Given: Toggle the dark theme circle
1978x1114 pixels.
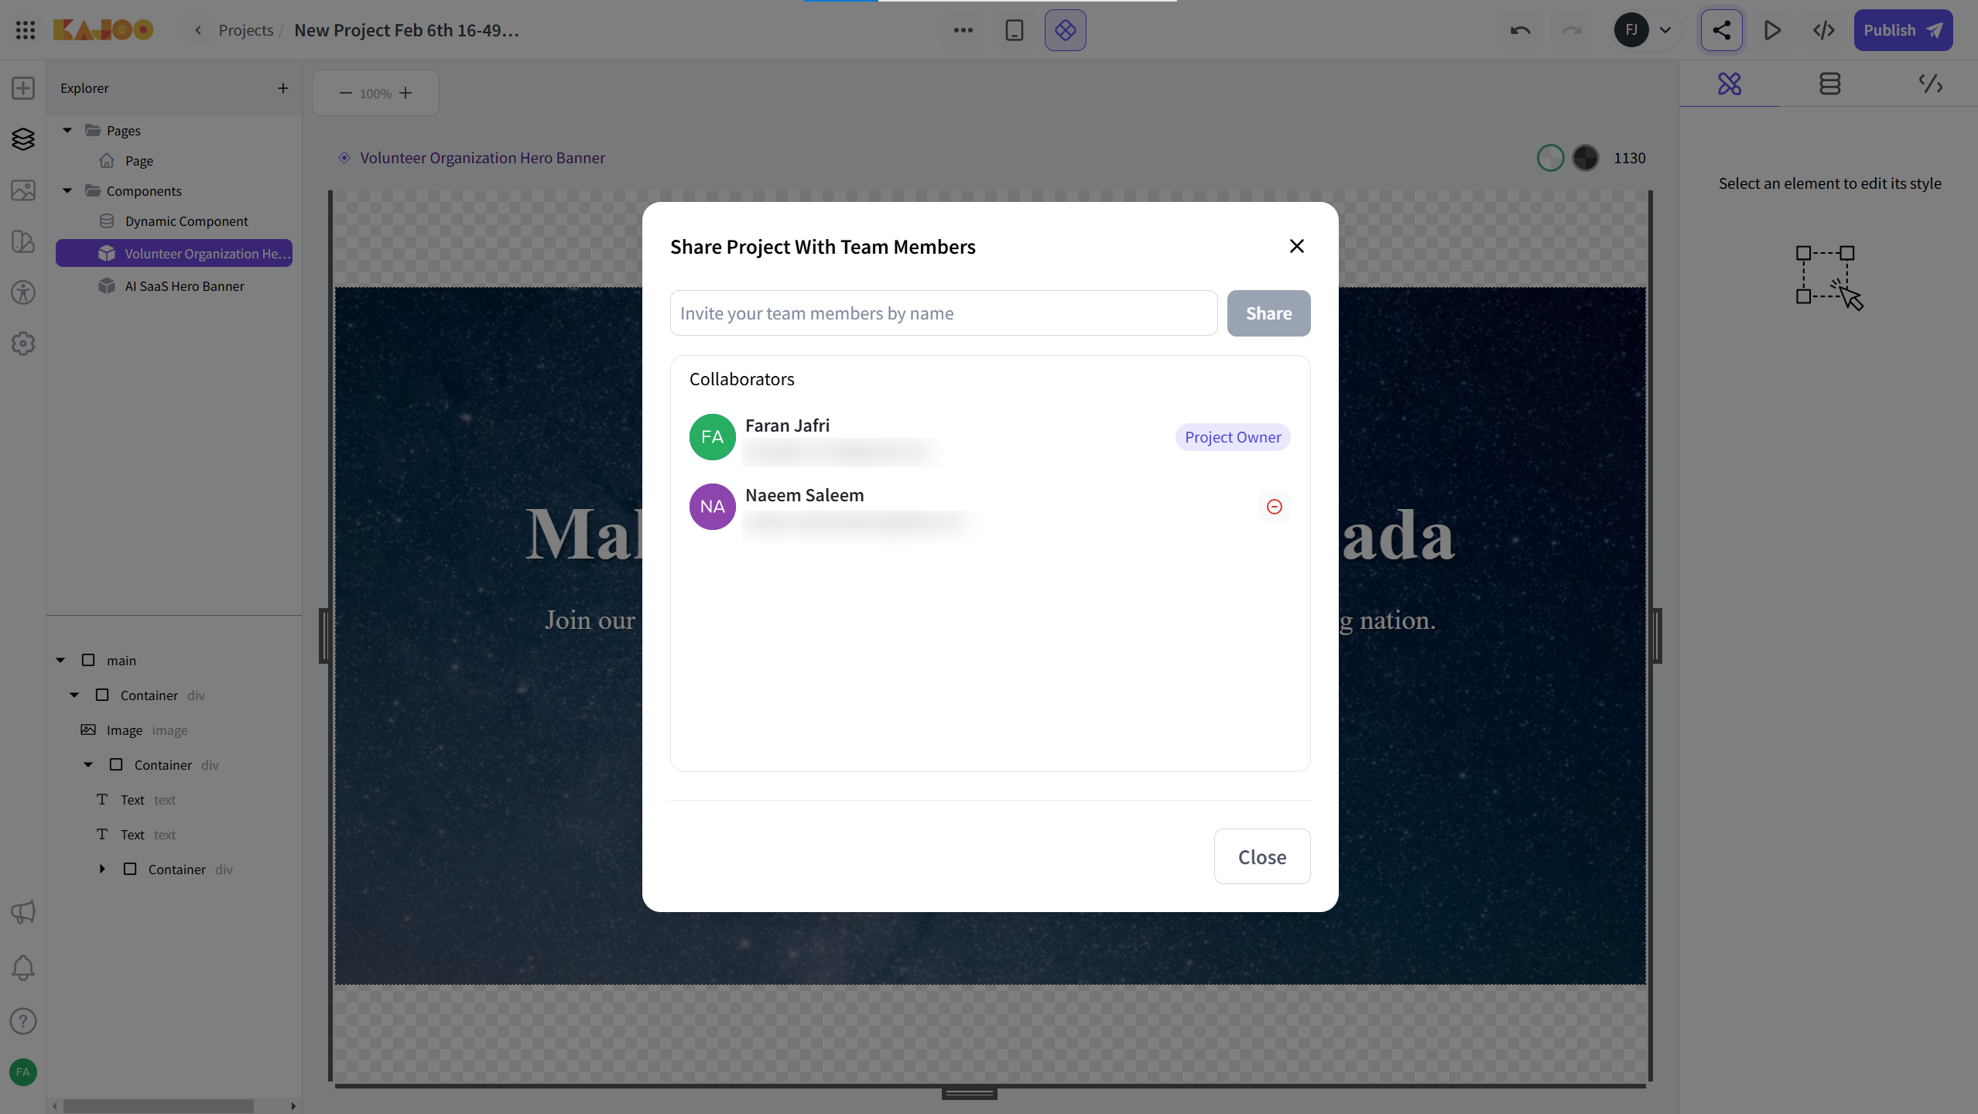Looking at the screenshot, I should (x=1586, y=158).
